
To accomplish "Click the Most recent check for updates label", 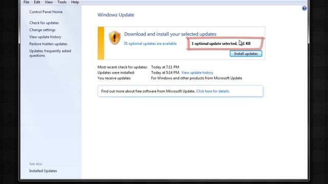I will 122,67.
